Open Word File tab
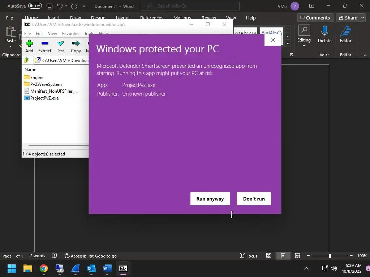 click(x=9, y=18)
